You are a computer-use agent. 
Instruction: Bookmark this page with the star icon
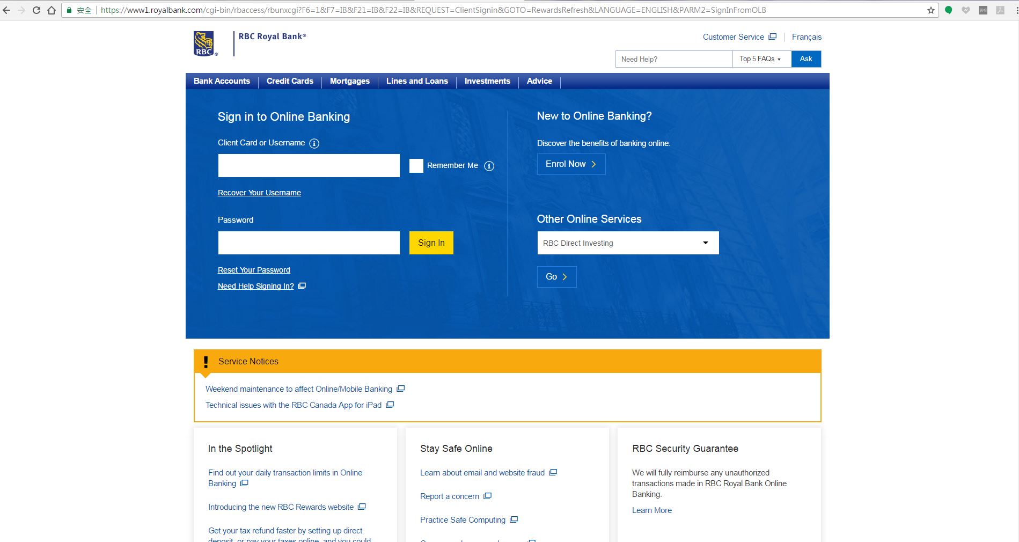(x=931, y=10)
